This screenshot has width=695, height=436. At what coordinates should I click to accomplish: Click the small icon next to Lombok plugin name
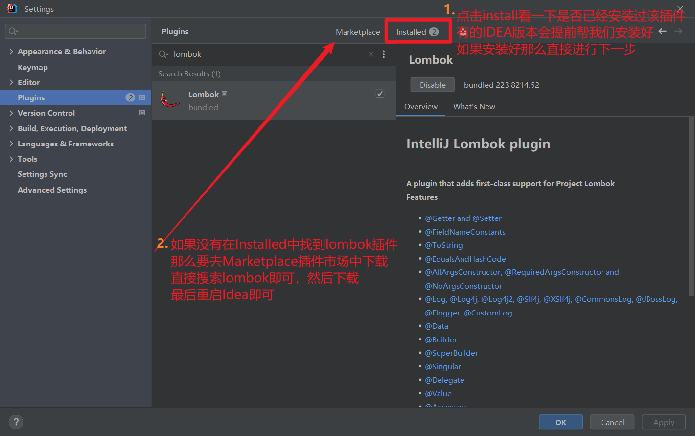tap(225, 94)
